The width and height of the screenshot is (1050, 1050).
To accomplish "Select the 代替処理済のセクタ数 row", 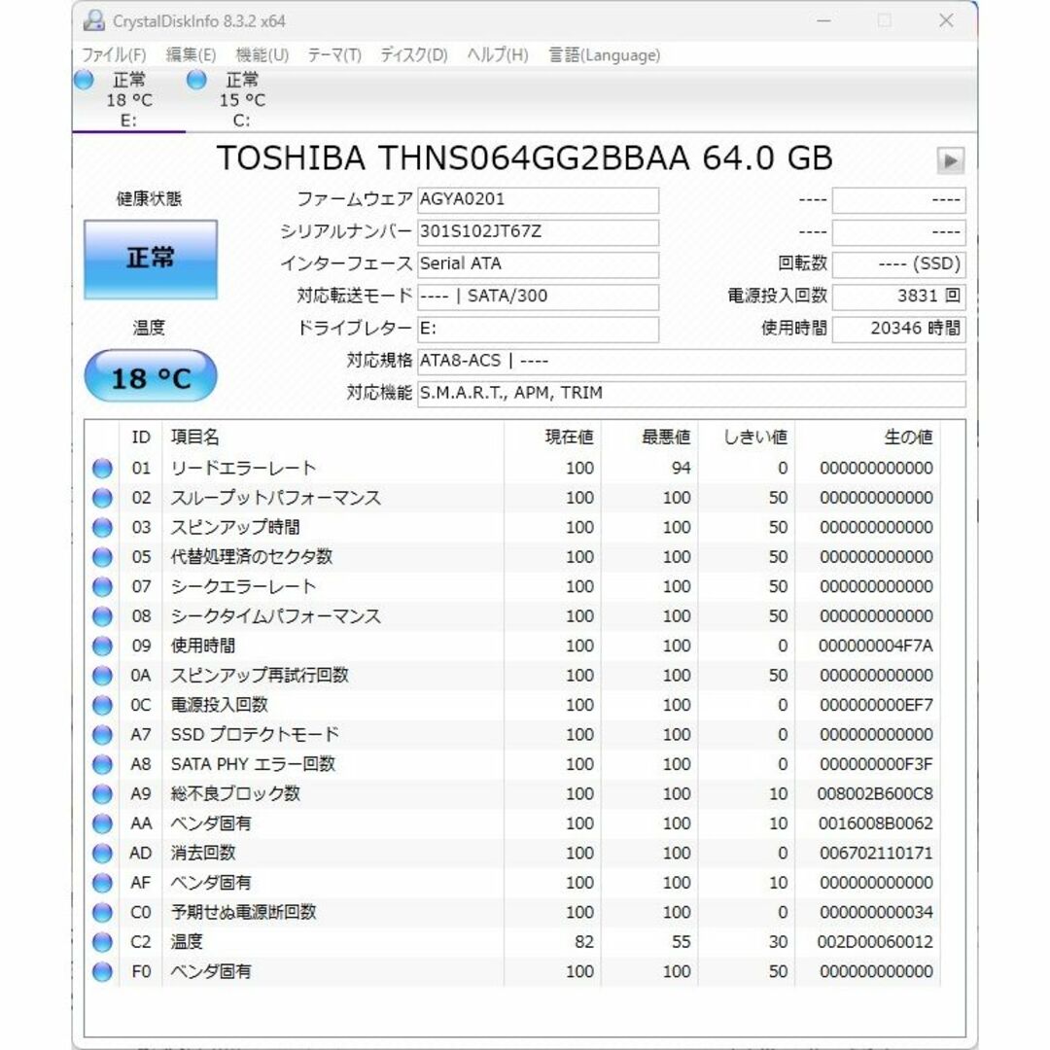I will click(x=513, y=557).
